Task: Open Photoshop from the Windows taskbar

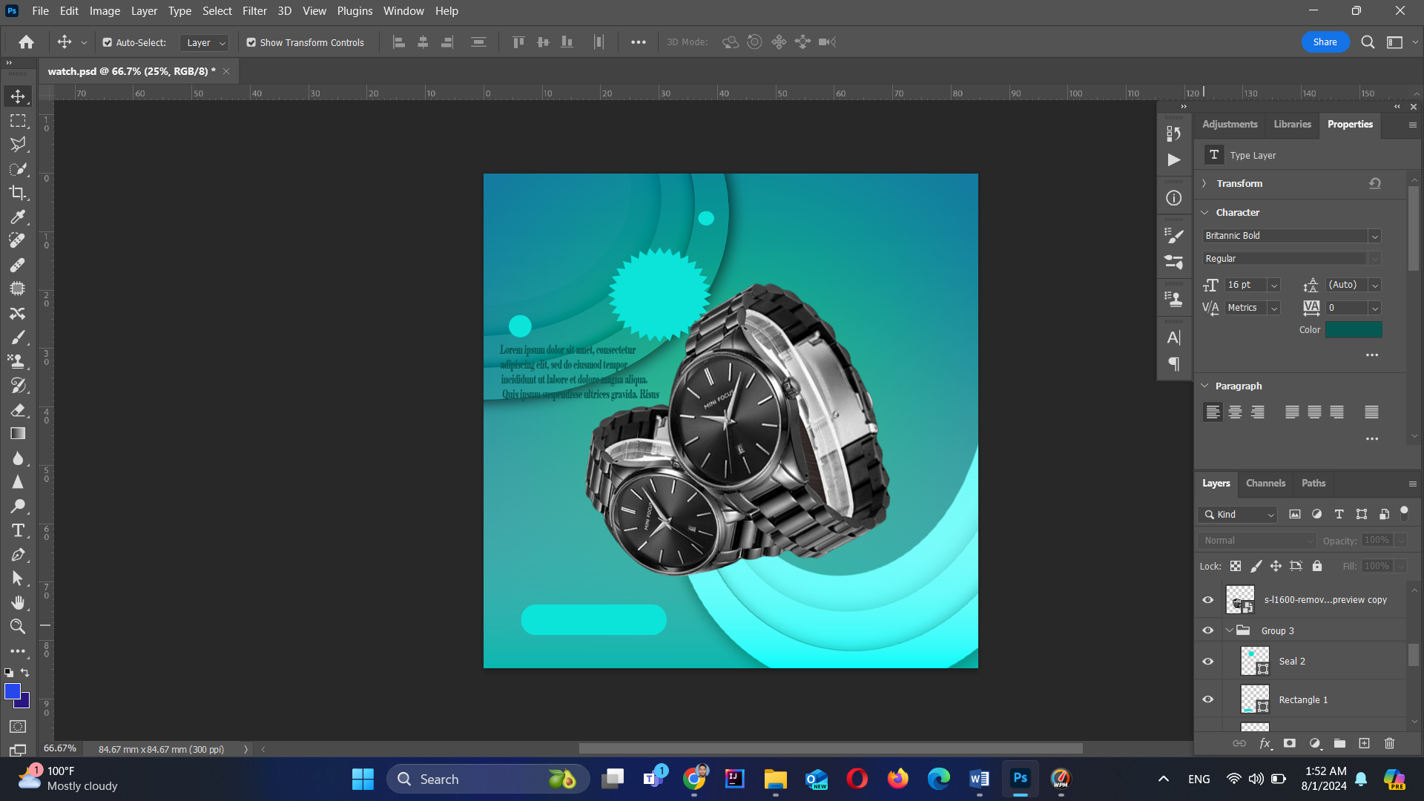Action: coord(1020,779)
